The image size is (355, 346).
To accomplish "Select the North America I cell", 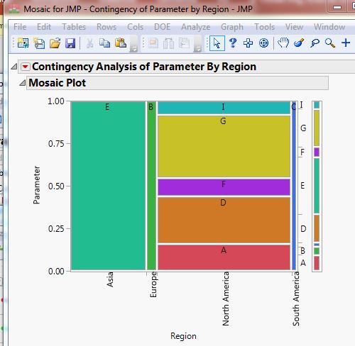I will coord(224,108).
